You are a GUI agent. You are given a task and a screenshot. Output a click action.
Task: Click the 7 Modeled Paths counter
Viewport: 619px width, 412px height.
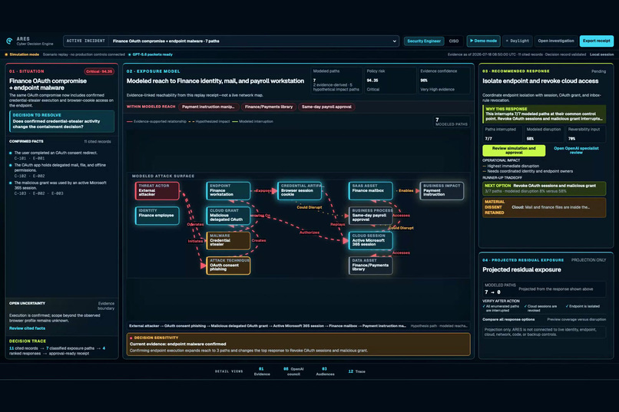452,121
